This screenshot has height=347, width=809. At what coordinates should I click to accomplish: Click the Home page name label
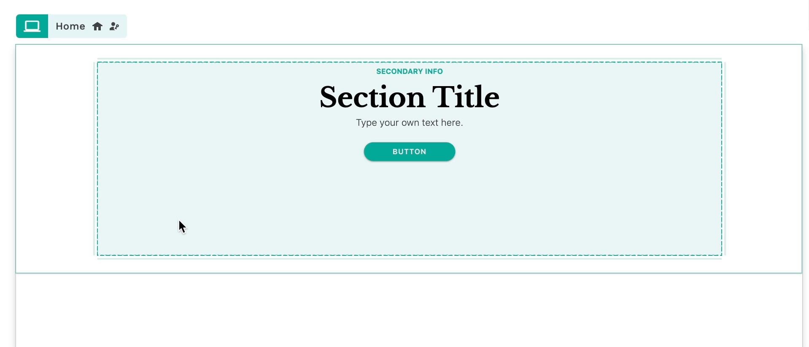[x=70, y=27]
